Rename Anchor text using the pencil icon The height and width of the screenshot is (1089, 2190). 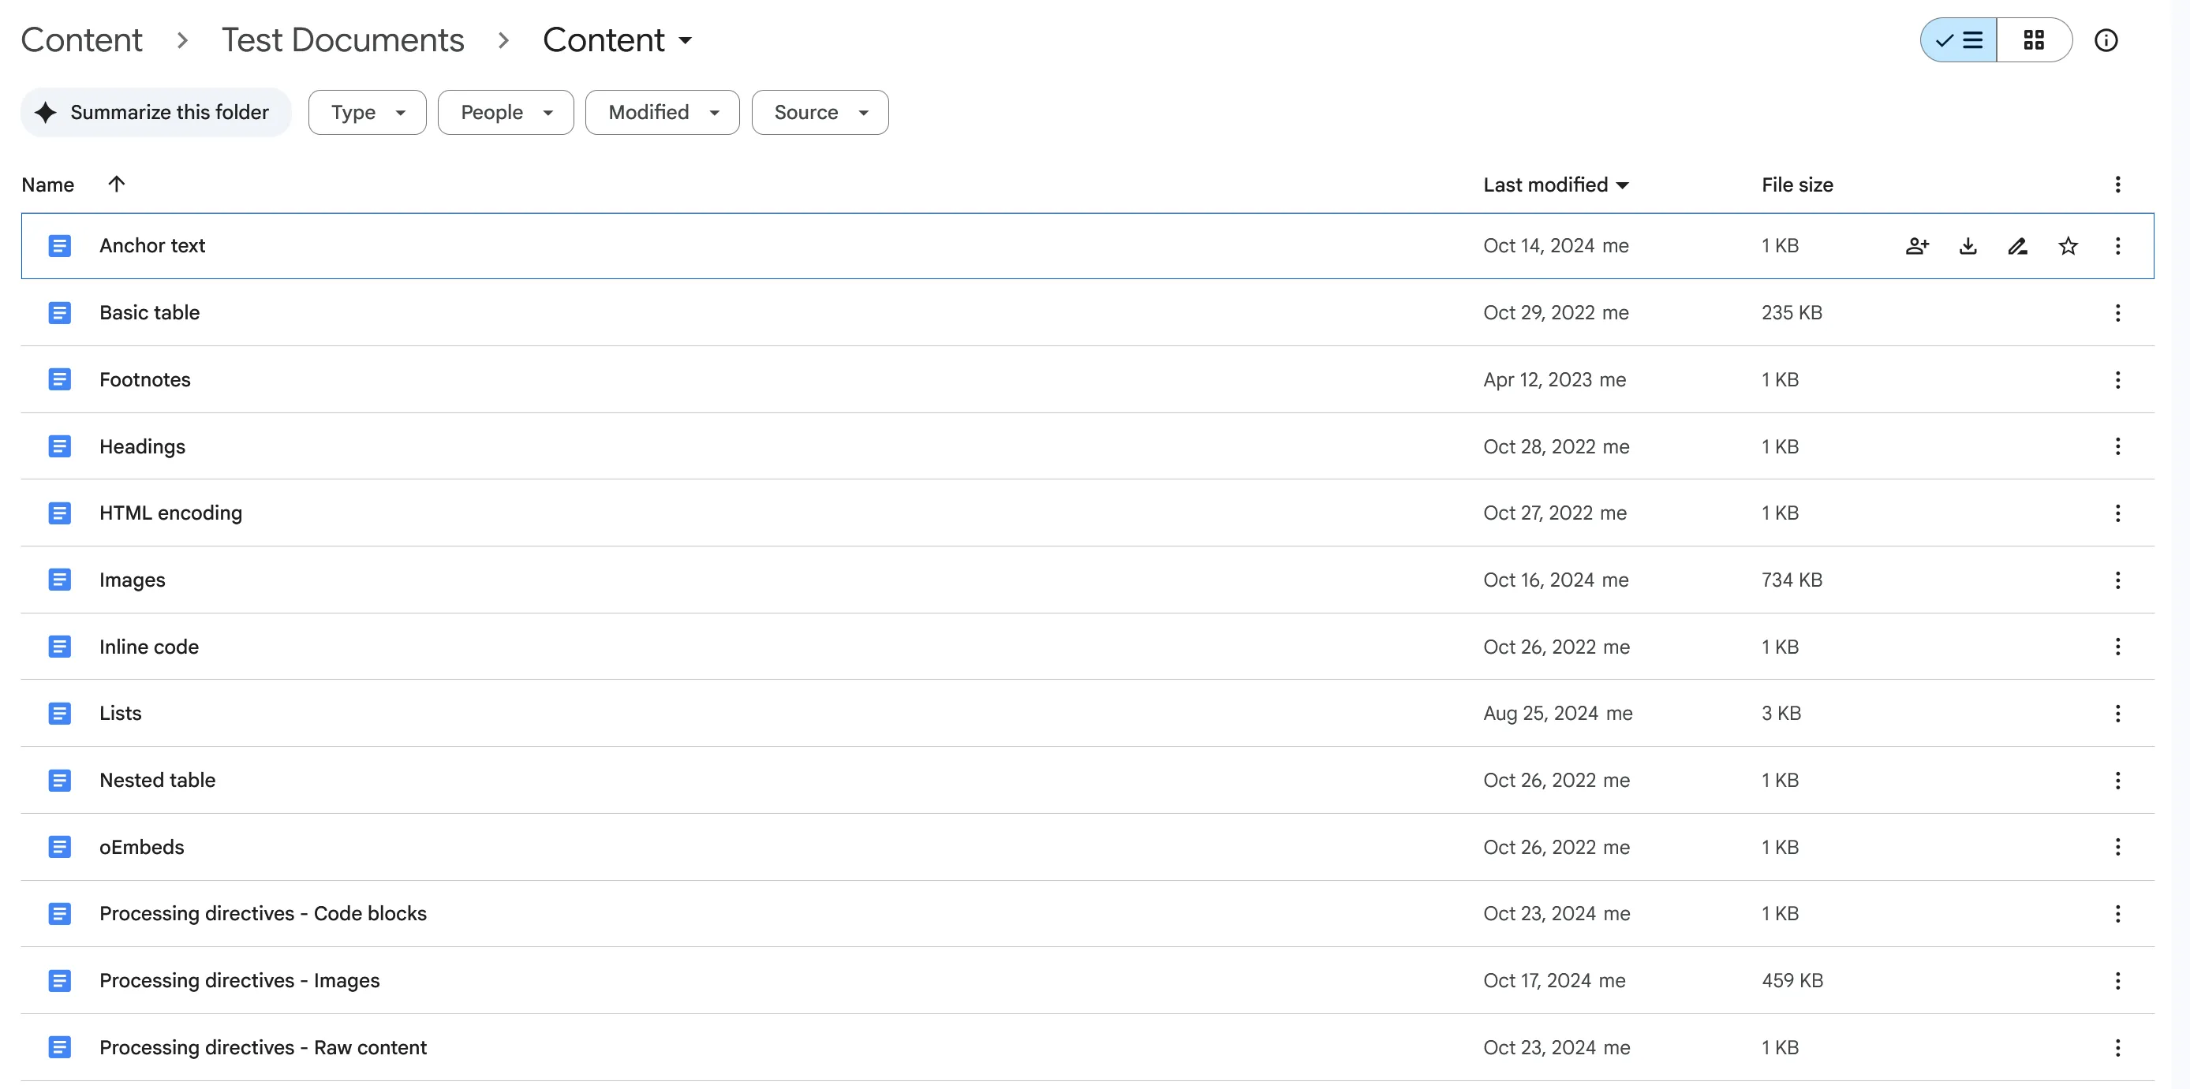(x=2017, y=245)
